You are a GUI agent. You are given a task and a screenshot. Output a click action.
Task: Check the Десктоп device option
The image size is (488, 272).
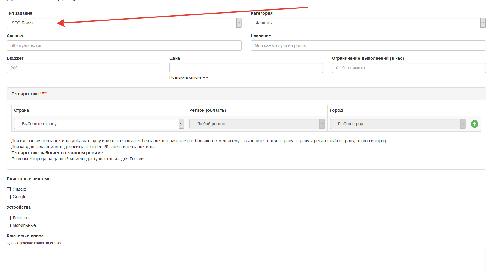pos(9,218)
